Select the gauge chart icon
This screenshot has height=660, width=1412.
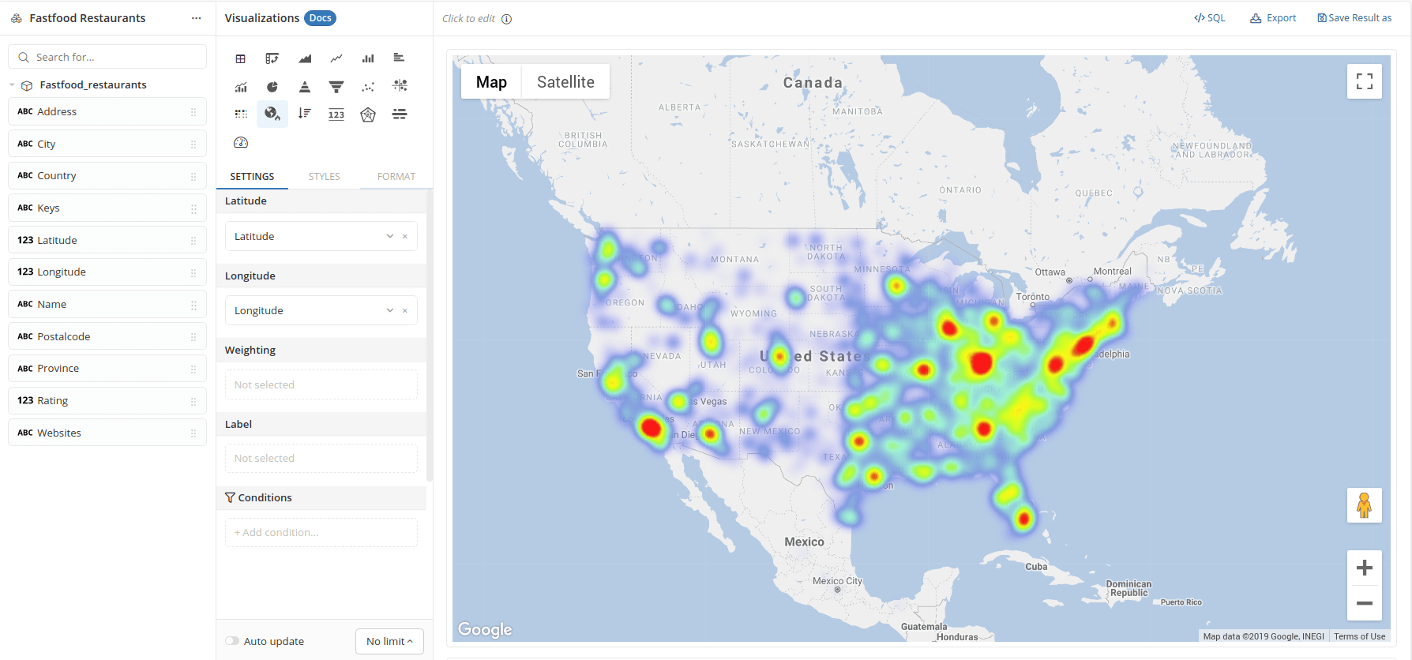(x=241, y=142)
